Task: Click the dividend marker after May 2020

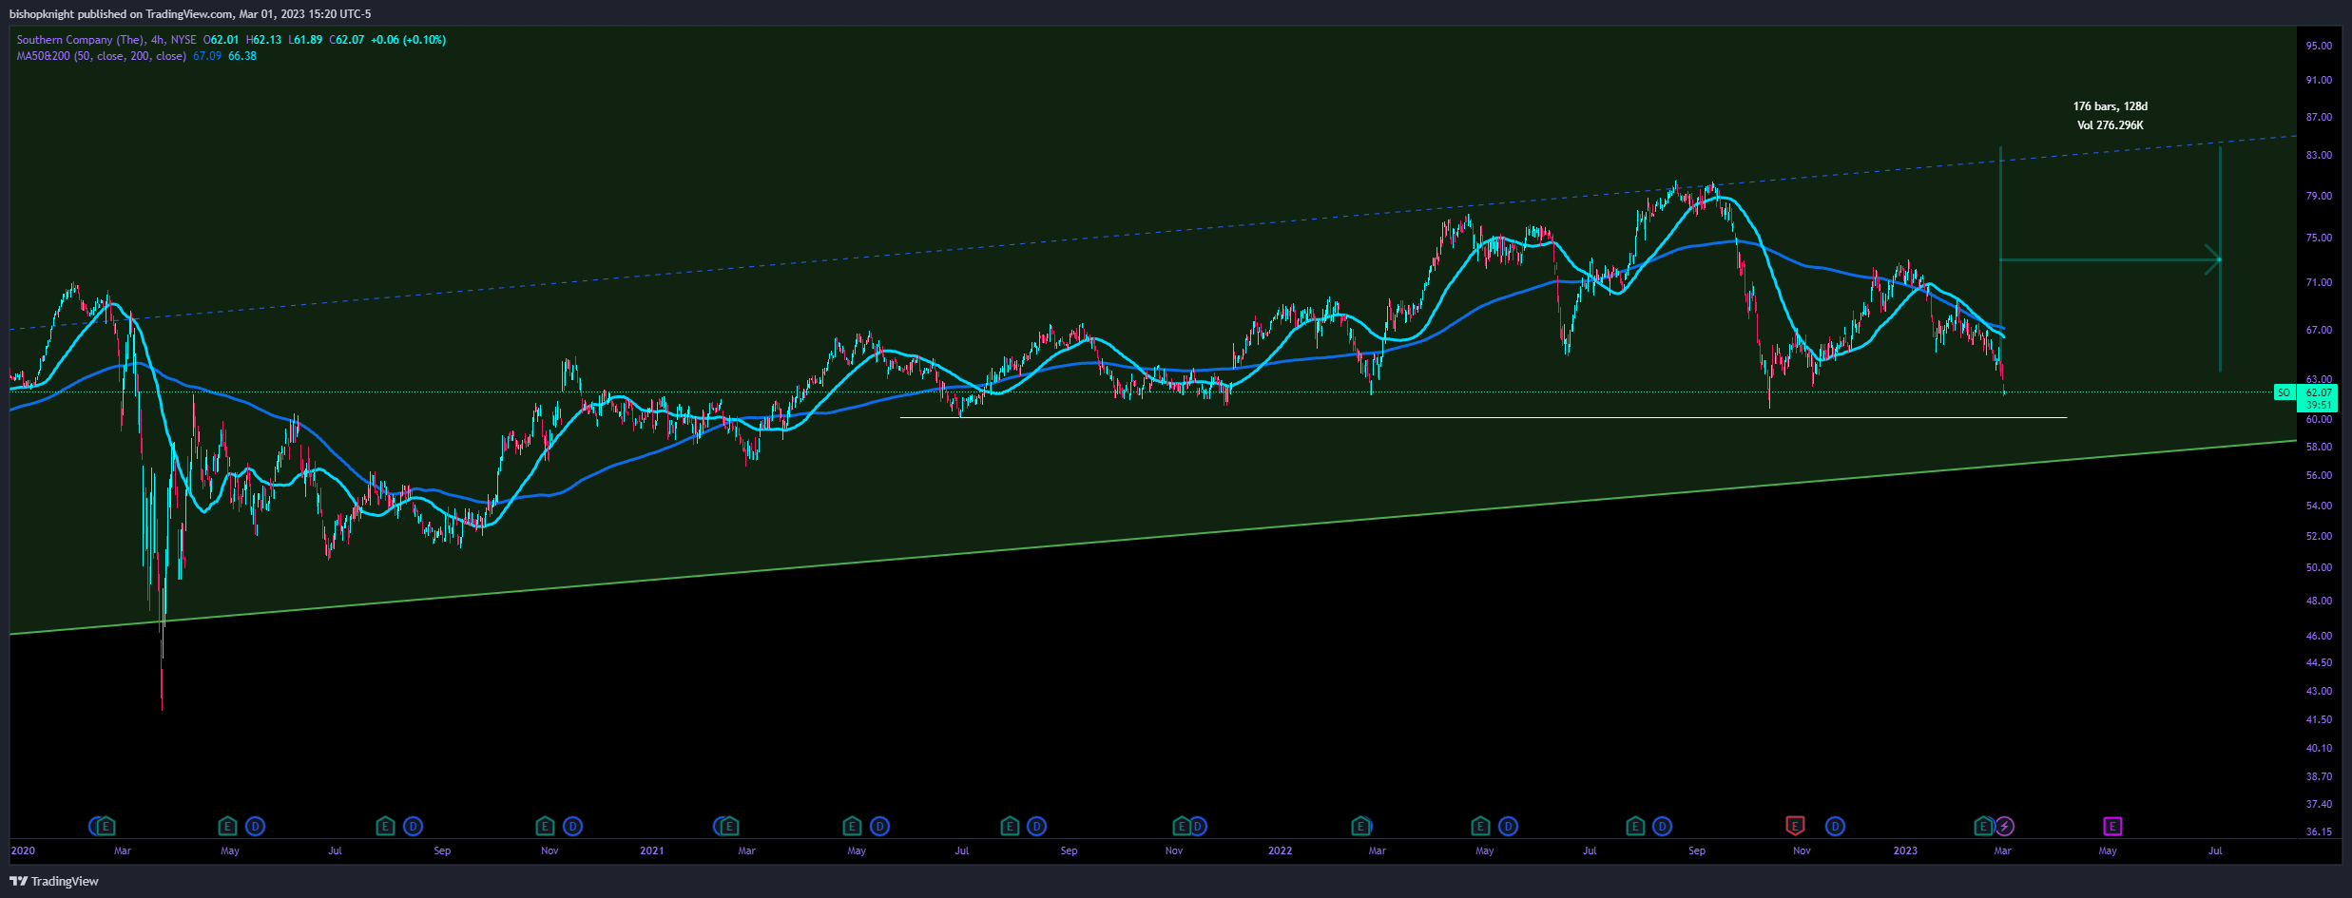Action: click(x=255, y=827)
